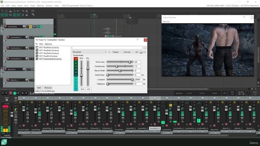Open the No preset dropdown
Screen dimensions: 260x146
89,52
